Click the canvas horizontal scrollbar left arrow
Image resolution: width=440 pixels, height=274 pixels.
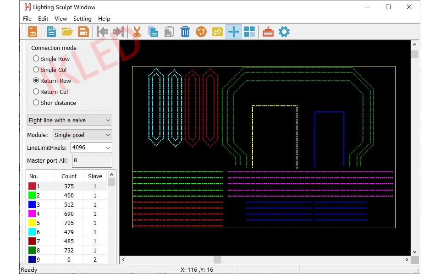click(123, 260)
